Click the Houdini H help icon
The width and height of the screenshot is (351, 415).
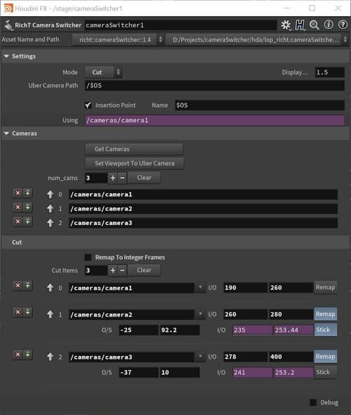(300, 25)
